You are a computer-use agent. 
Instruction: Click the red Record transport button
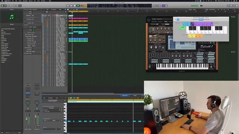(82, 6)
